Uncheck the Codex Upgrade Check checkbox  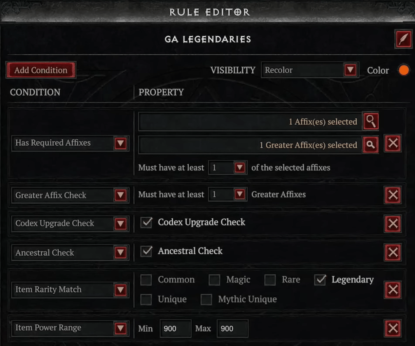tap(146, 223)
